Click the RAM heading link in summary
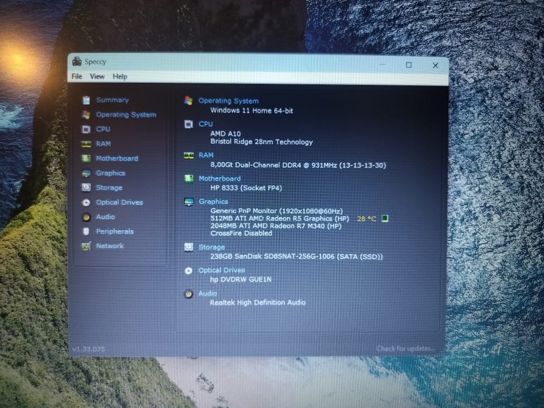 (x=206, y=155)
